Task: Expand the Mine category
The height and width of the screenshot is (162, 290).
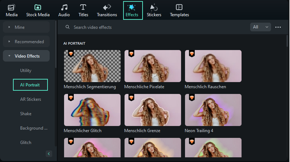Action: (26, 27)
